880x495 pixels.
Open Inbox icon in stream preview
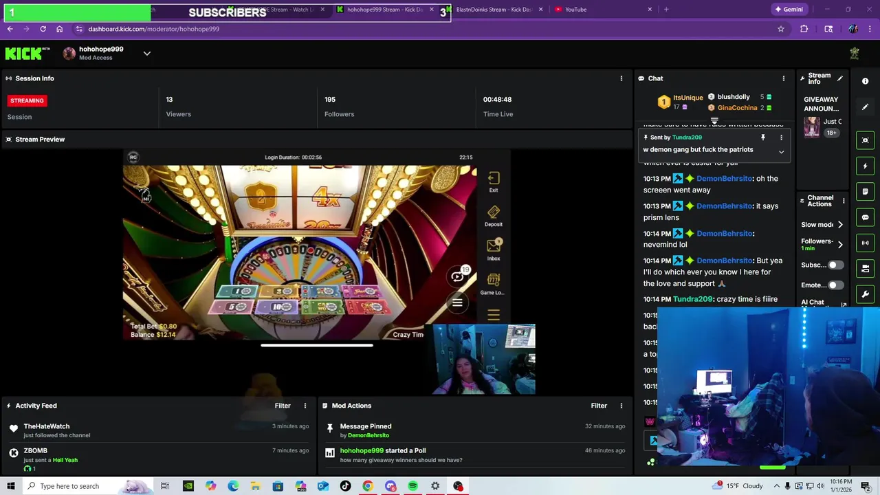click(x=494, y=250)
